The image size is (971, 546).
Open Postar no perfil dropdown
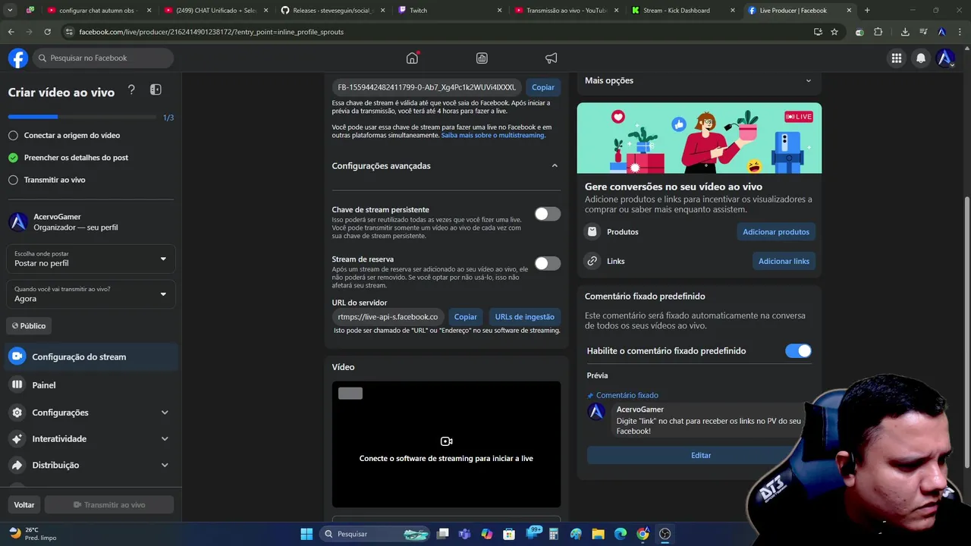pyautogui.click(x=90, y=259)
